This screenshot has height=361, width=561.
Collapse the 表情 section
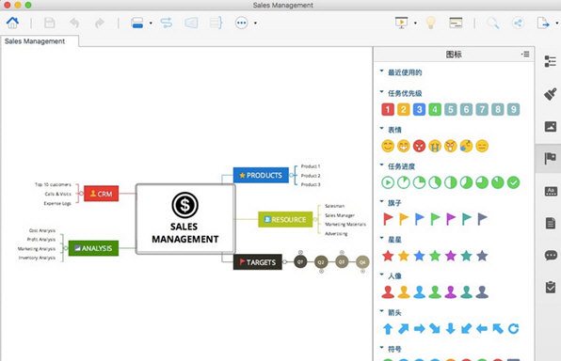[381, 128]
